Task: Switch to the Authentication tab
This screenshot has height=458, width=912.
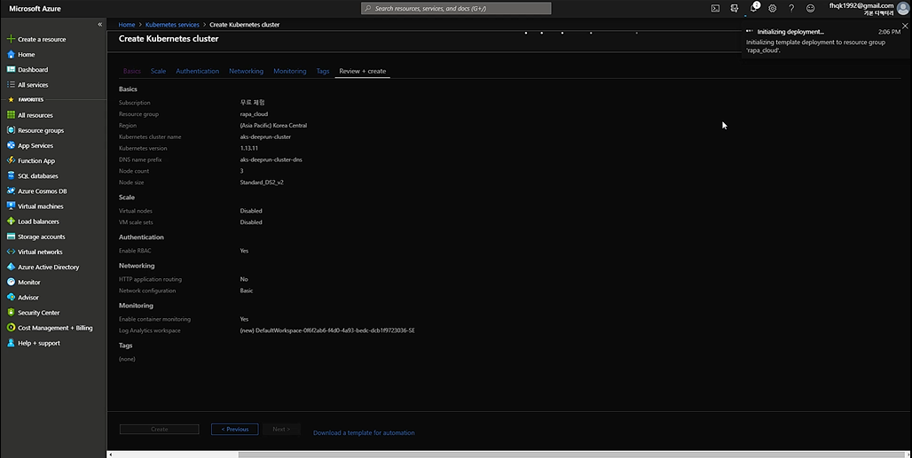Action: (x=197, y=71)
